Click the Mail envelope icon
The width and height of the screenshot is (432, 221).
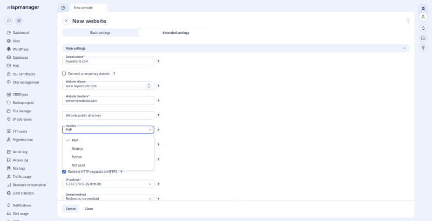[x=9, y=66]
